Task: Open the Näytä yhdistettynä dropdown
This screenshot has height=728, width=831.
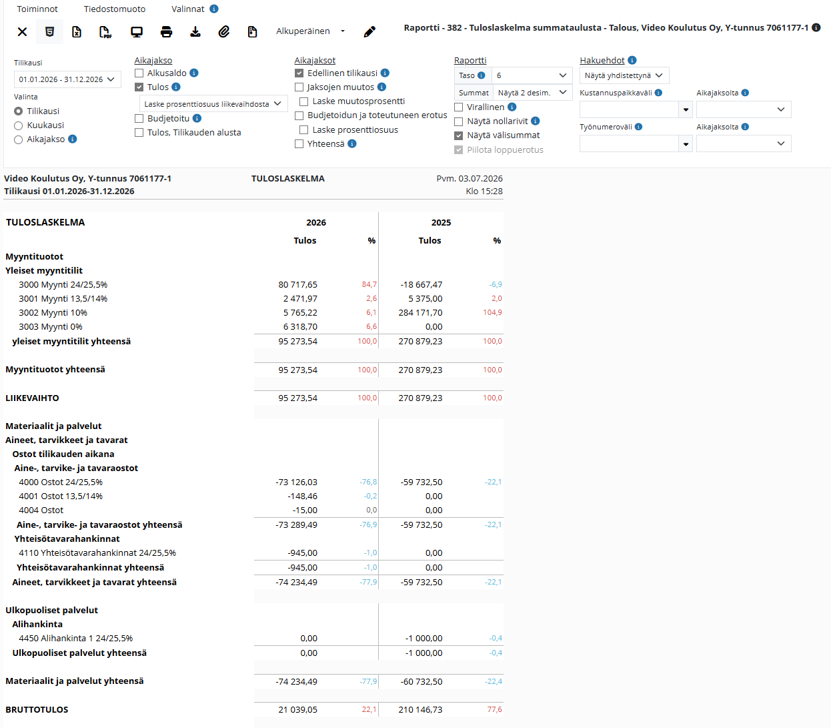Action: 624,75
